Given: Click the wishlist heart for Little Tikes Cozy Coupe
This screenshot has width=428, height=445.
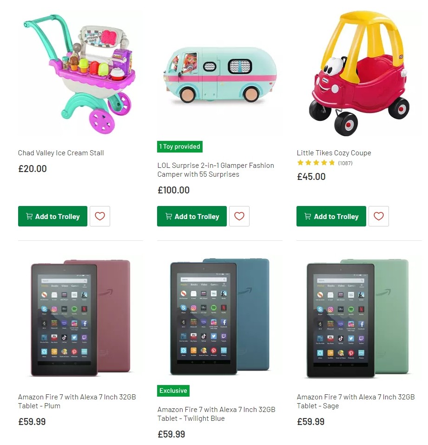Looking at the screenshot, I should click(379, 216).
